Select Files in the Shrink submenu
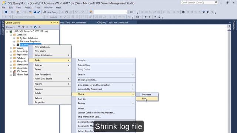 (x=147, y=99)
